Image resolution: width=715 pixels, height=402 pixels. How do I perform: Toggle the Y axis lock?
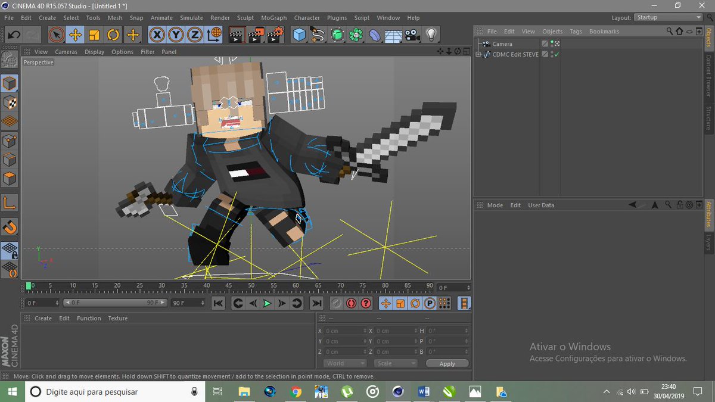tap(176, 35)
